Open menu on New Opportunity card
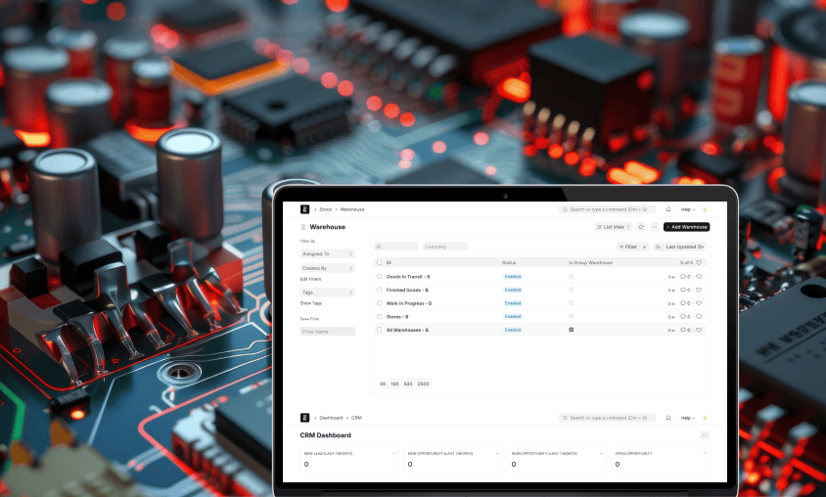This screenshot has width=826, height=497. tap(497, 453)
